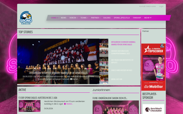
Task: Open the Galerie page
Action: (x=107, y=18)
